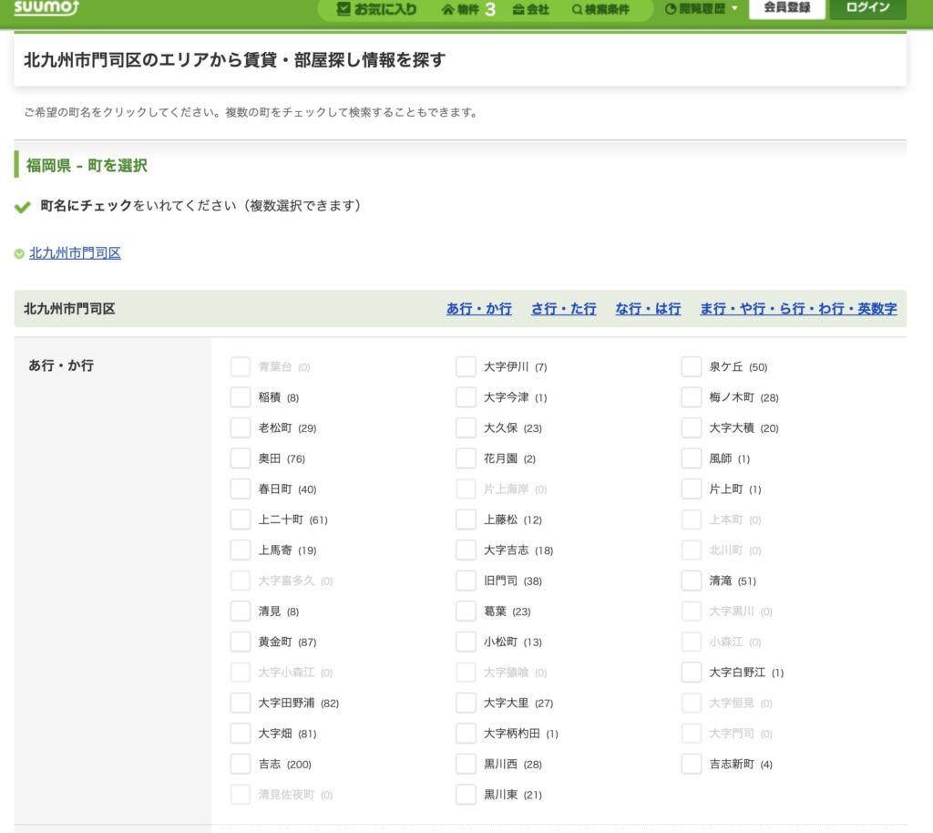Open the な行・は行 section
Screen dimensions: 933x833
coord(647,309)
